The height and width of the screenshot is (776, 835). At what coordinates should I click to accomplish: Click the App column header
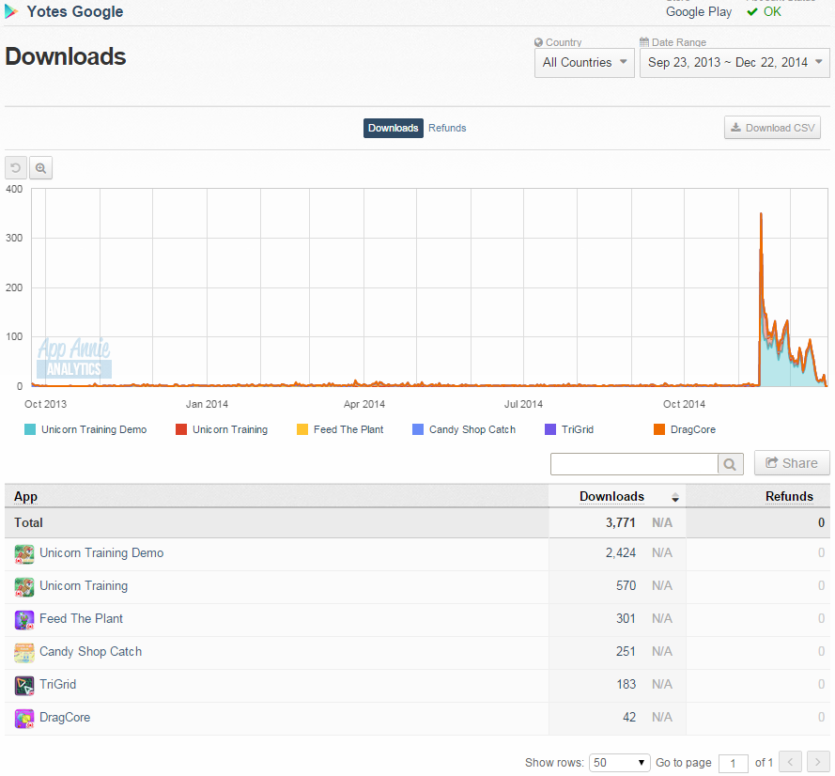pos(25,497)
